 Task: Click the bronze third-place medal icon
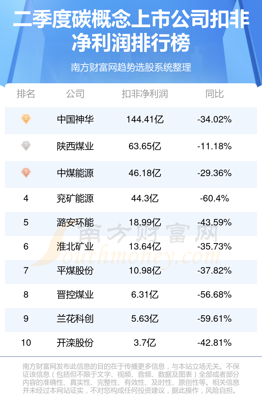(26, 172)
